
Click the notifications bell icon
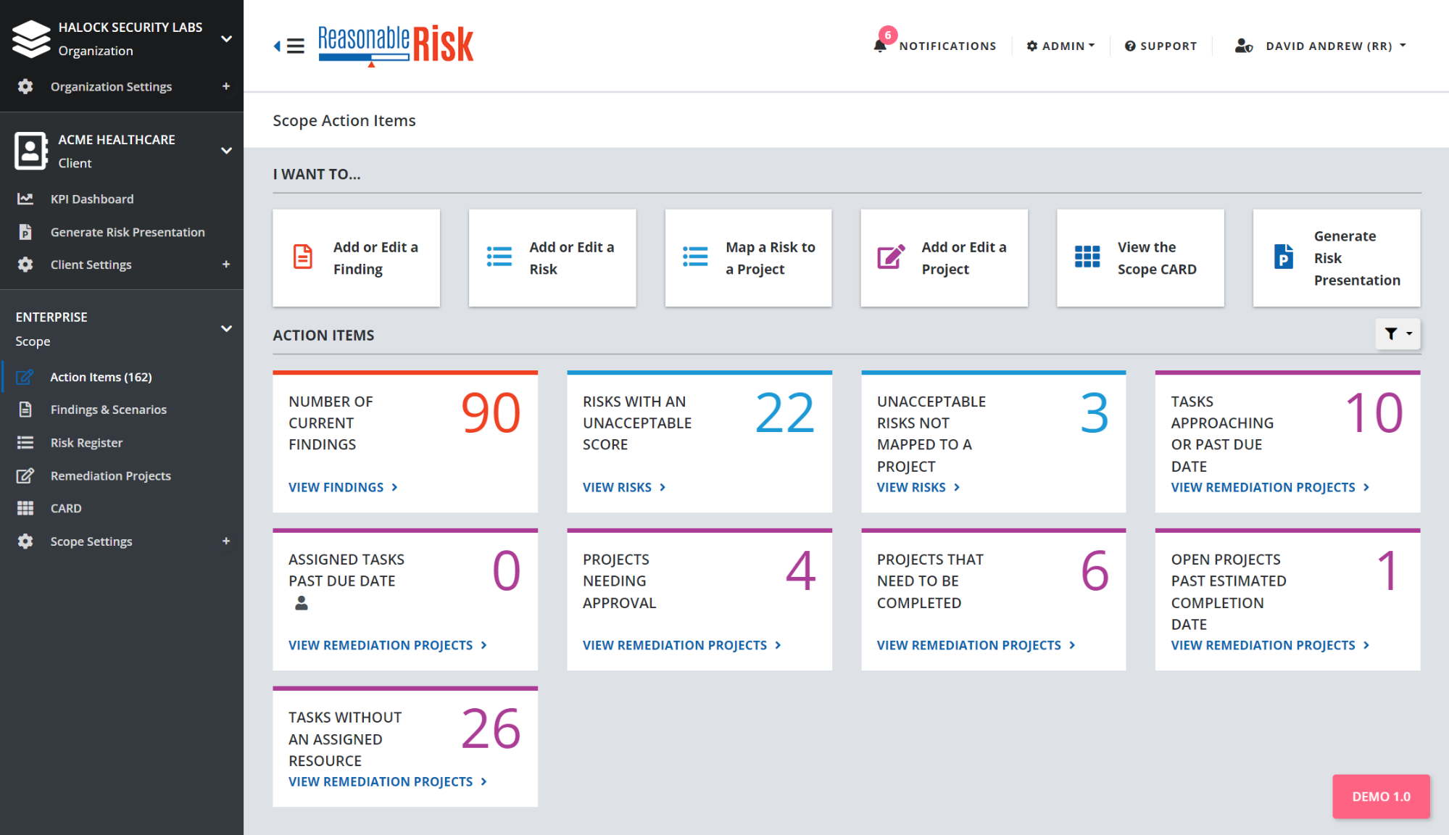(x=880, y=46)
